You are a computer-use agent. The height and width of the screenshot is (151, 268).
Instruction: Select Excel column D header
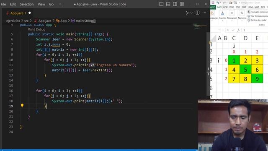click(245, 38)
